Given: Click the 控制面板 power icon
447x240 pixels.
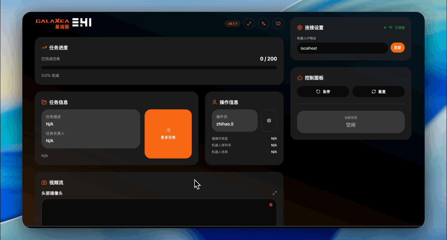Looking at the screenshot, I should point(299,78).
